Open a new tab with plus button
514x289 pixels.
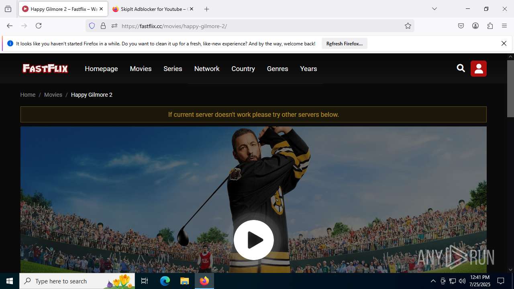[x=207, y=9]
